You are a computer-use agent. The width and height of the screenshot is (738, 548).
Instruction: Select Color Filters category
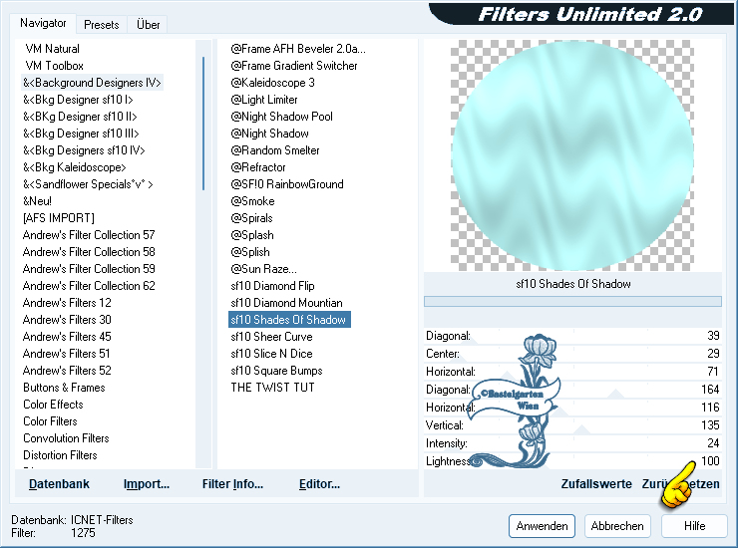(x=50, y=421)
